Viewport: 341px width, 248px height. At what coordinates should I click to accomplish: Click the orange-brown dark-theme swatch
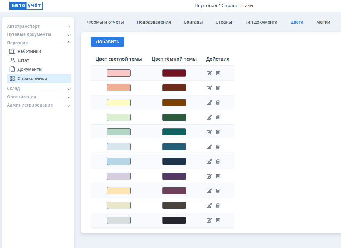click(x=174, y=103)
